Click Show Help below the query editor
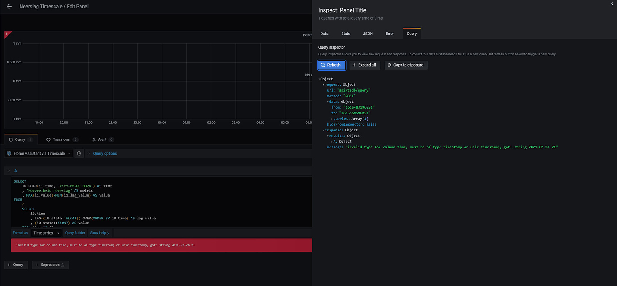 tap(98, 232)
